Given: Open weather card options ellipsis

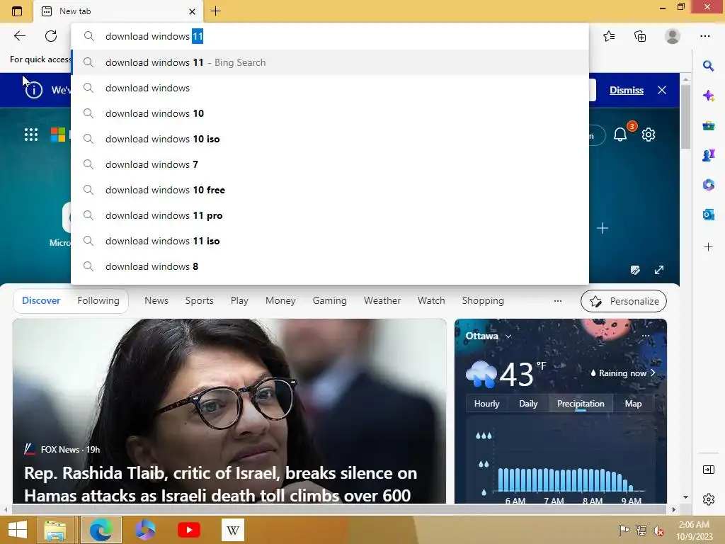Looking at the screenshot, I should coord(646,336).
